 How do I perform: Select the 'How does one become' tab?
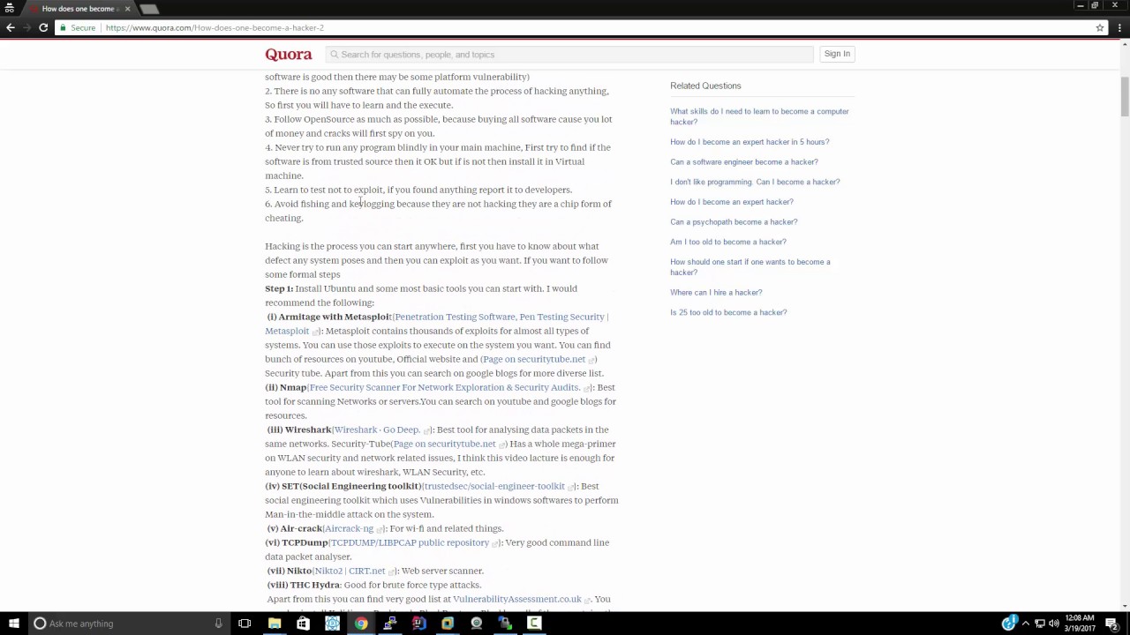78,9
